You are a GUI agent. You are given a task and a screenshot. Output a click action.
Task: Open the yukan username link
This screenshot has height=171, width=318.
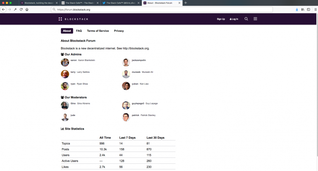[135, 84]
